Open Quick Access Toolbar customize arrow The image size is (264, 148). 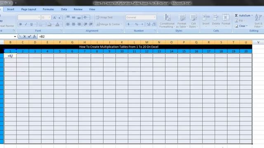click(x=16, y=3)
